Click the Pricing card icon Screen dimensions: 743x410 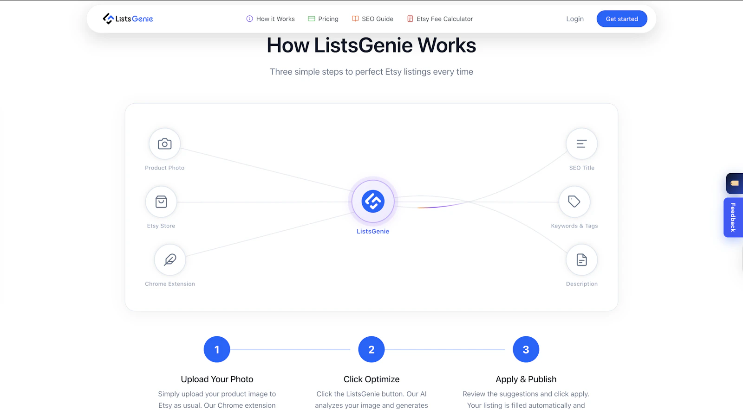click(x=312, y=19)
